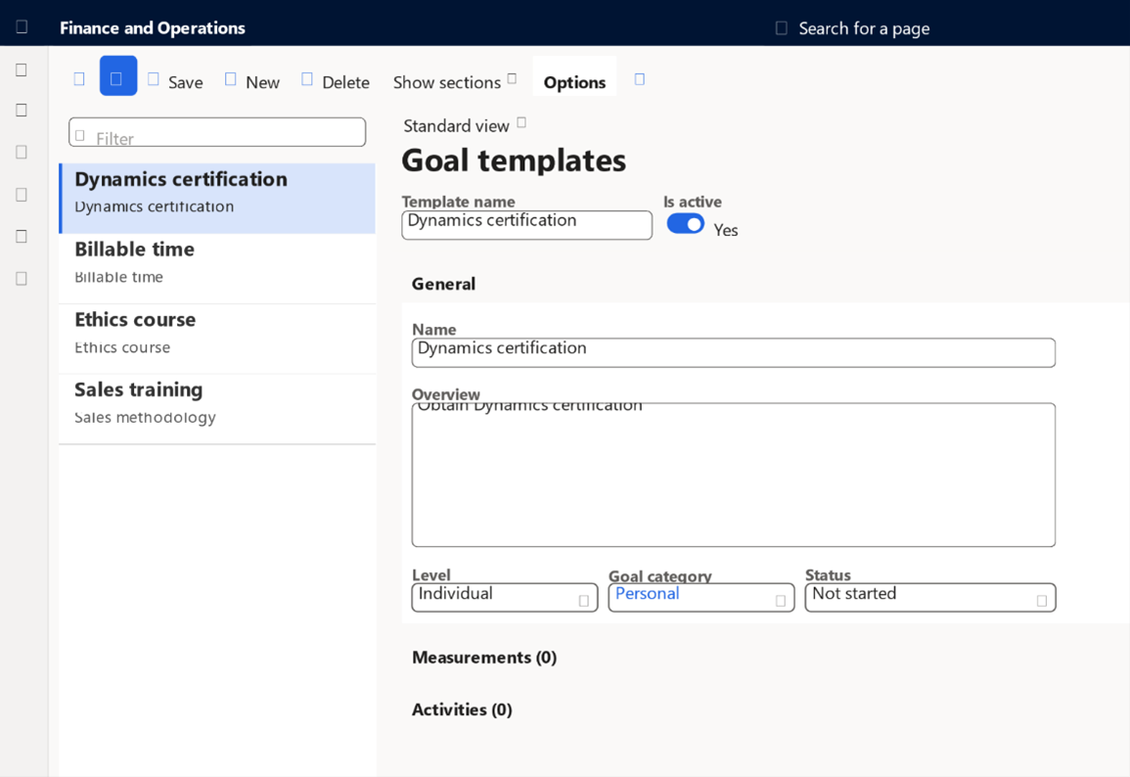Turn off the Is active toggle
The image size is (1130, 777).
[x=686, y=224]
